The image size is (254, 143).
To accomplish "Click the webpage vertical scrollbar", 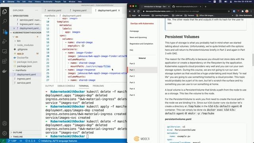I will tap(253, 60).
